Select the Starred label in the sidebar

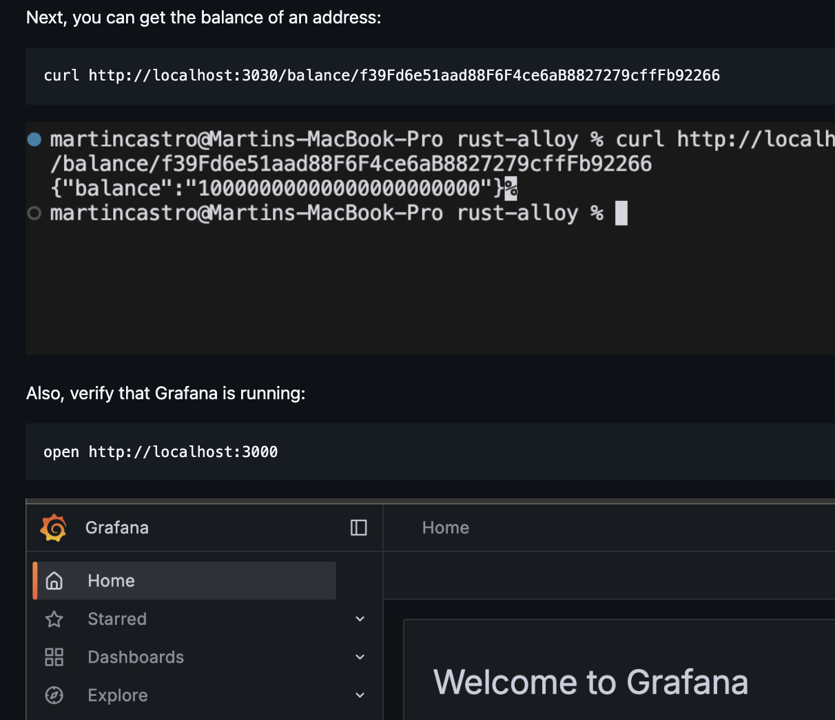click(x=117, y=620)
